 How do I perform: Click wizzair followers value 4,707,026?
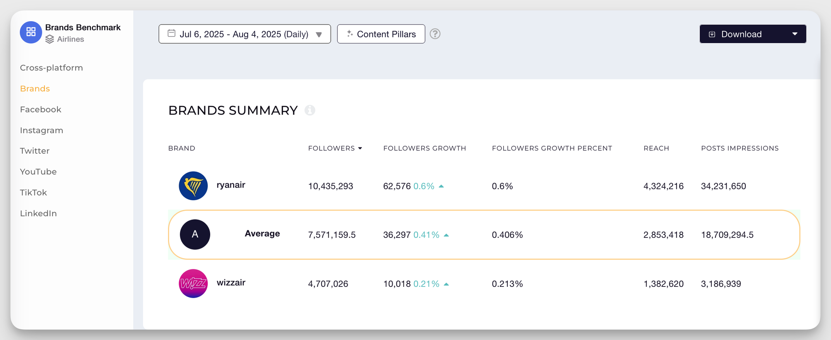328,284
